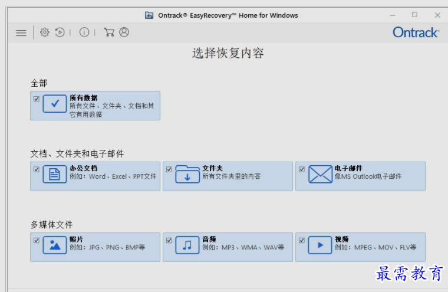Uncheck the 所有数据 checkbox
The height and width of the screenshot is (292, 448).
37,99
